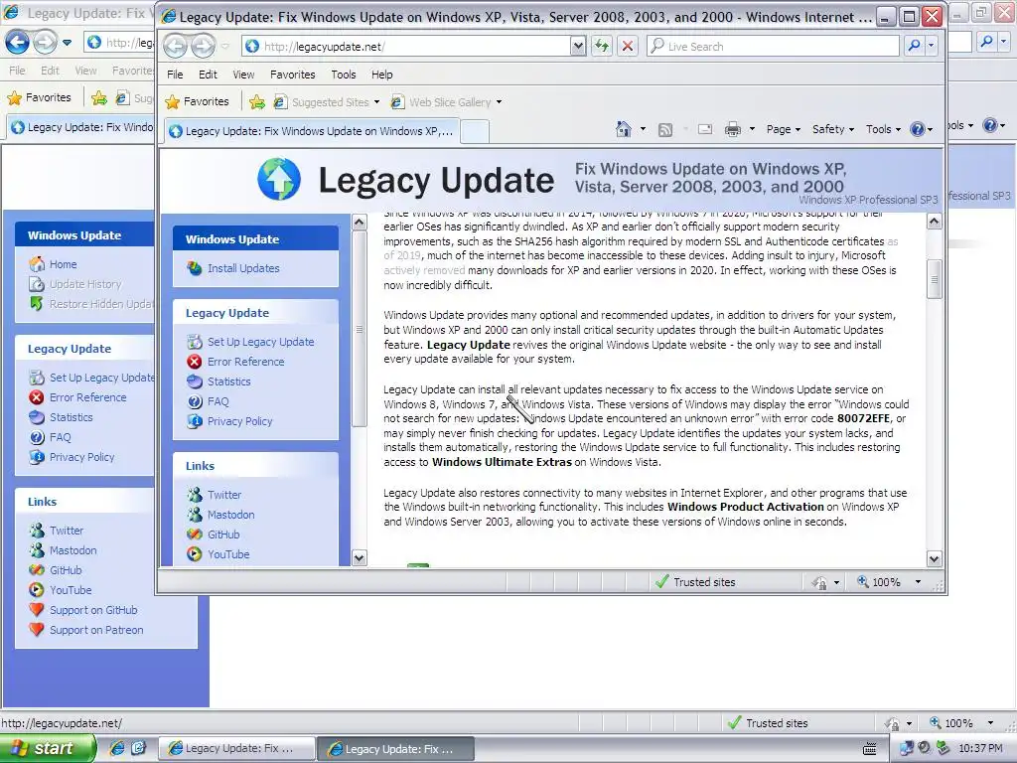Click the sidebar scrollbar down arrow
Screen dimensions: 1017x763
click(x=359, y=557)
